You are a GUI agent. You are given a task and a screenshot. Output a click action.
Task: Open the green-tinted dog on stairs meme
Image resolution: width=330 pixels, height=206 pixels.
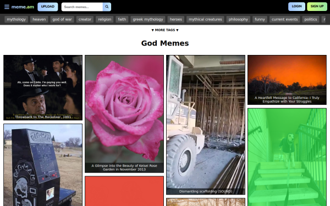pyautogui.click(x=287, y=157)
